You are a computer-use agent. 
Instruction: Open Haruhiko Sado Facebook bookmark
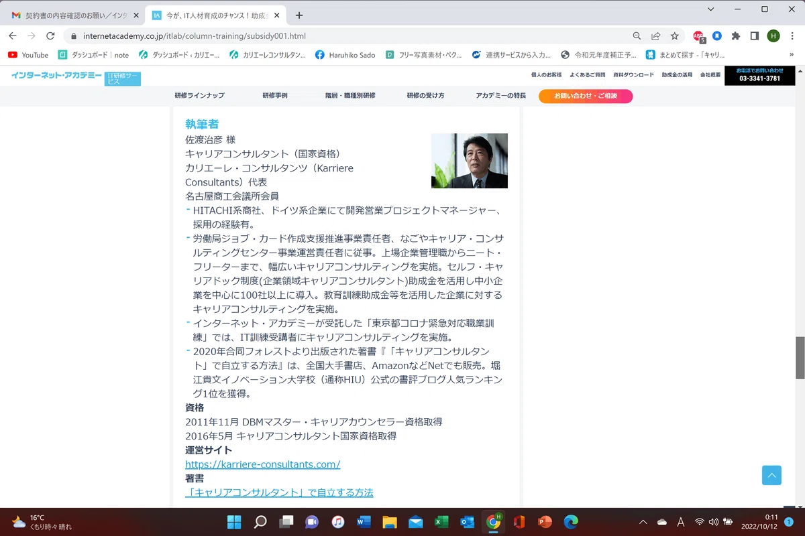point(346,55)
